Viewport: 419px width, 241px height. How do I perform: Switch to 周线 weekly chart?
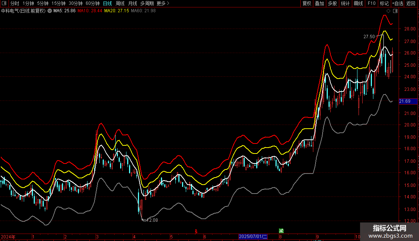(x=120, y=3)
